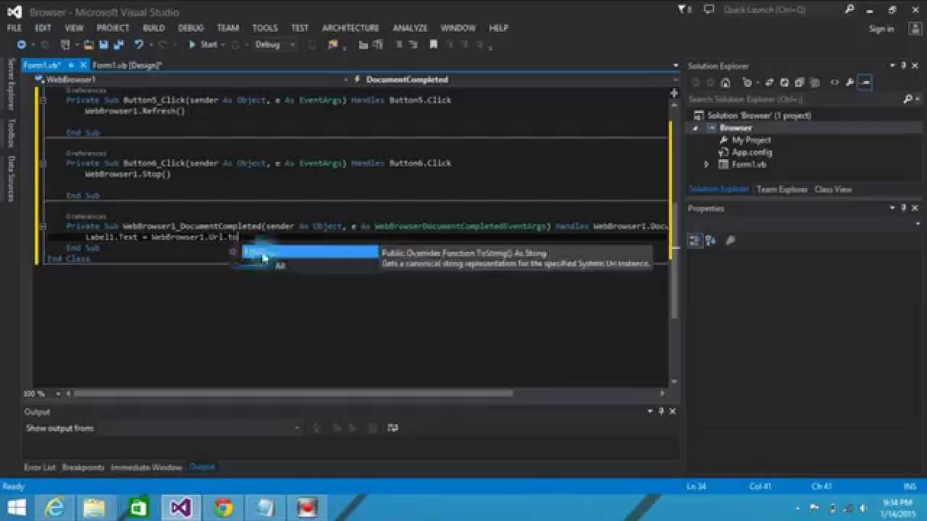Toggle the bookmark toolbar icon
Screen dimensions: 927x521
click(x=433, y=45)
